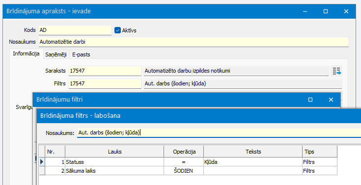Viewport: 361px width, 185px height.
Task: Edit main window Nosaukums field Automatizētie darbi
Action: (194, 42)
